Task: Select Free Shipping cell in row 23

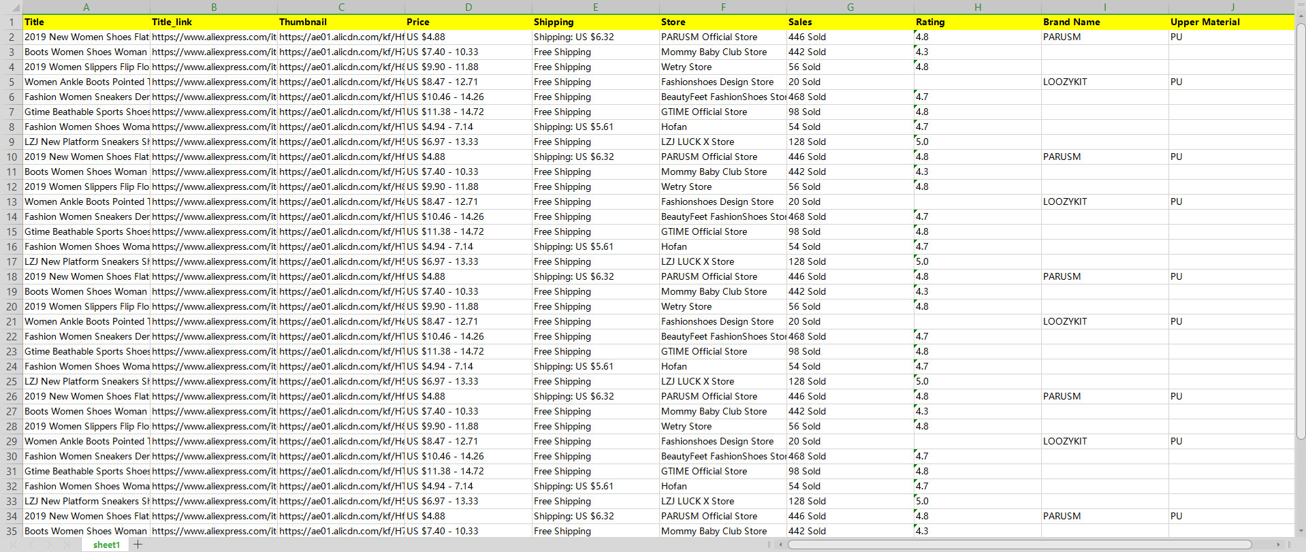Action: click(x=596, y=351)
